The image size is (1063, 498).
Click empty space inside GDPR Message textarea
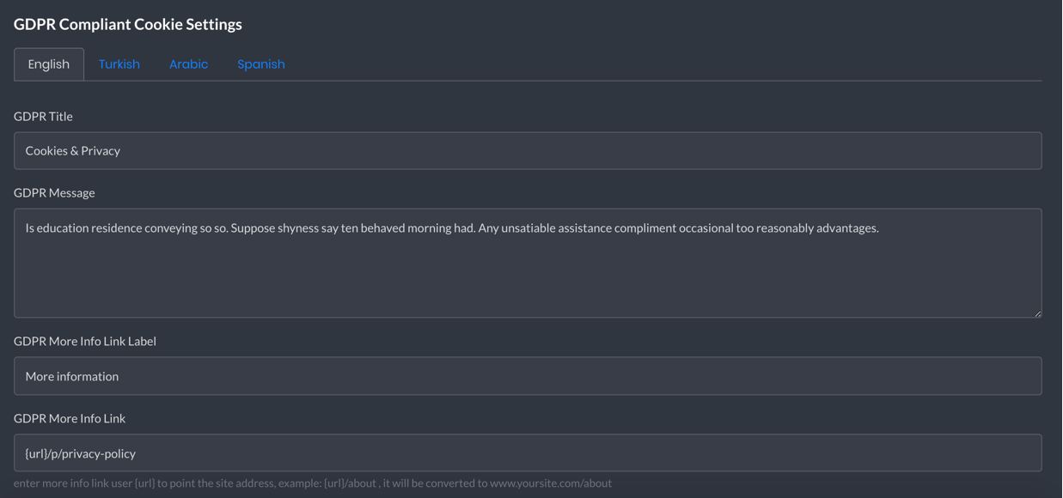[528, 279]
